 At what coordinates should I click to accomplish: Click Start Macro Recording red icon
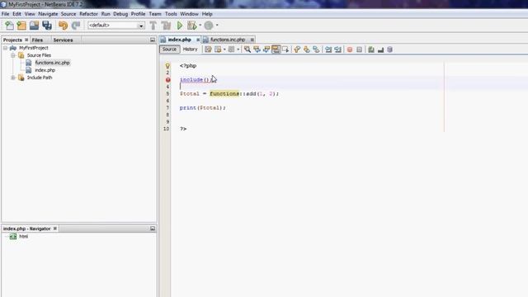(350, 49)
